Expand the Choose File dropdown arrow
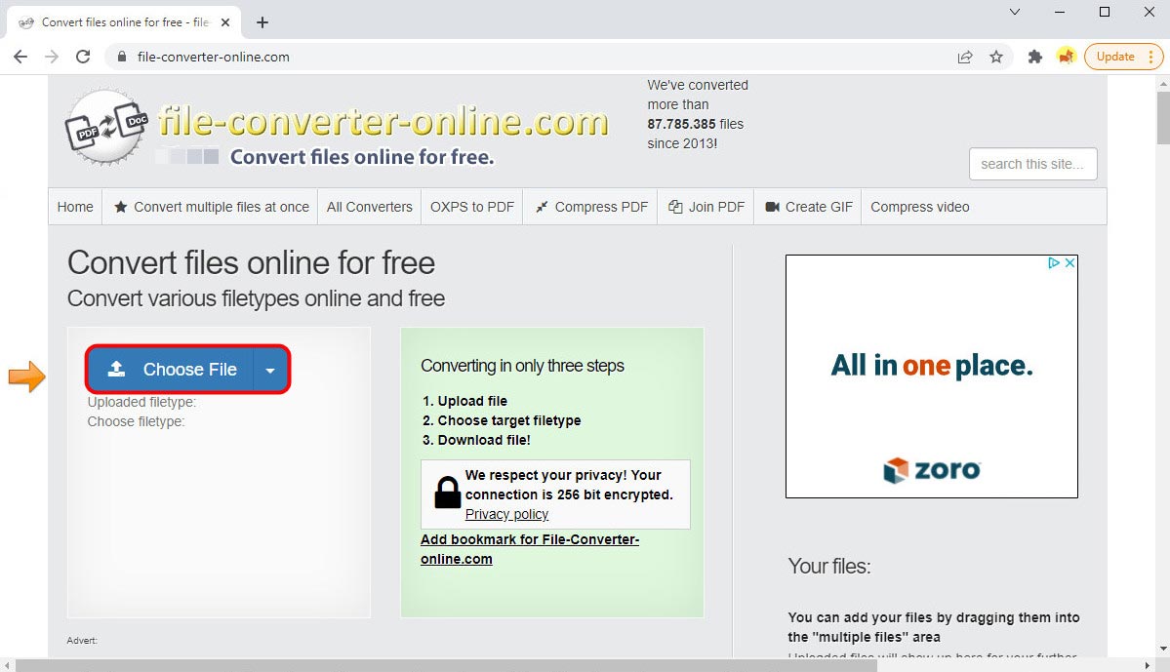The height and width of the screenshot is (672, 1170). tap(271, 370)
